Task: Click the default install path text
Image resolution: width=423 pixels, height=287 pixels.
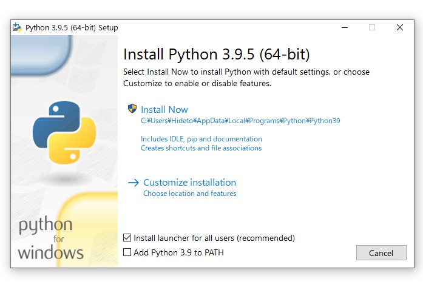Action: [x=240, y=121]
